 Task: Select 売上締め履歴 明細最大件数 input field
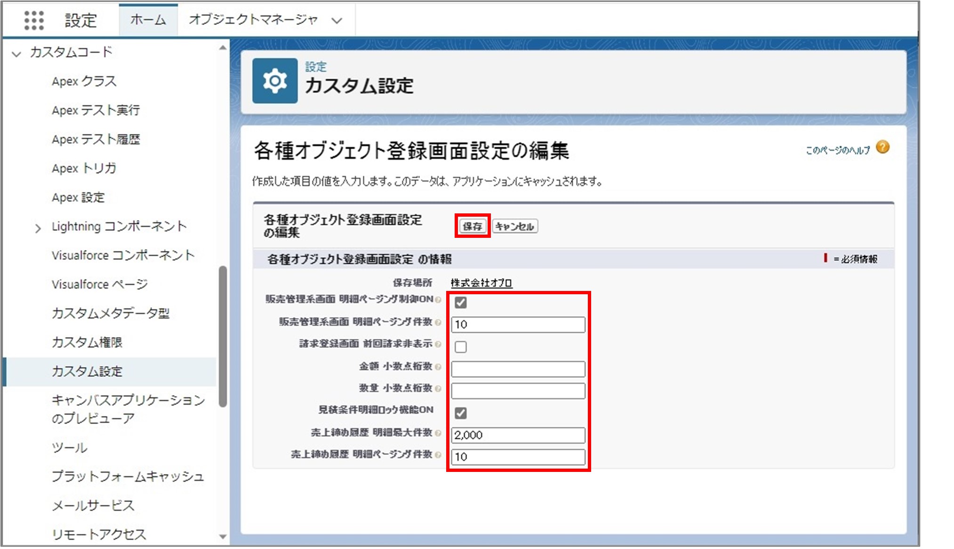(518, 434)
